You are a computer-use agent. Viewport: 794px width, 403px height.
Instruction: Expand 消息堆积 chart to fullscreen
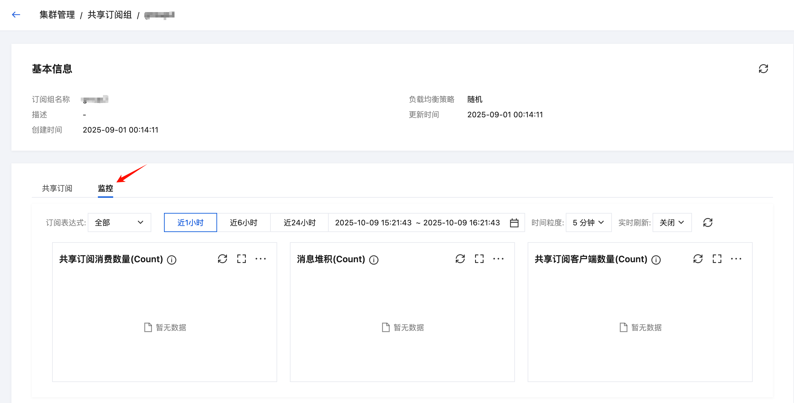coord(479,259)
